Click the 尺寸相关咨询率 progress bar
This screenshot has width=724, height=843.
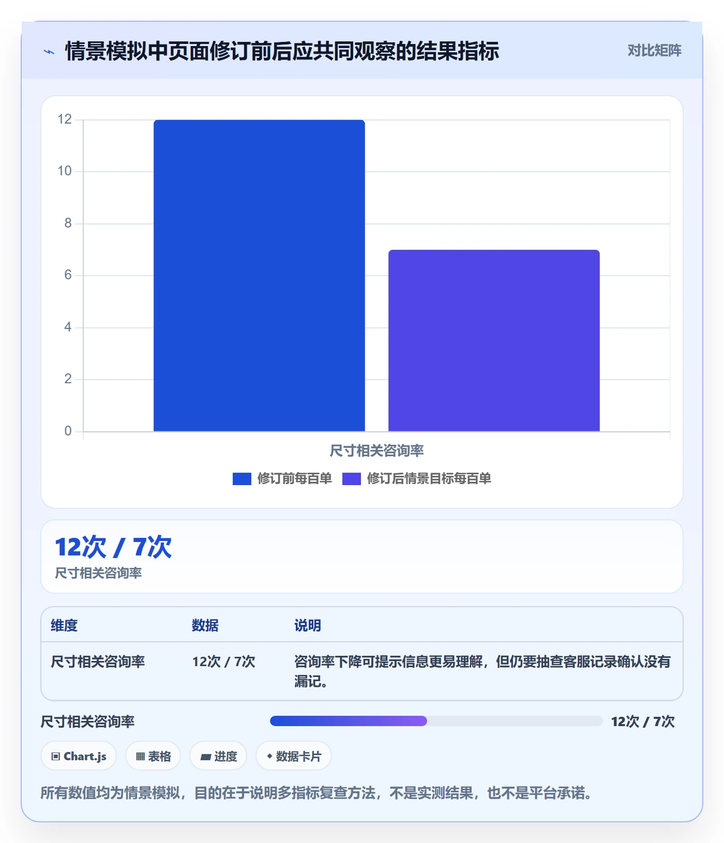436,721
